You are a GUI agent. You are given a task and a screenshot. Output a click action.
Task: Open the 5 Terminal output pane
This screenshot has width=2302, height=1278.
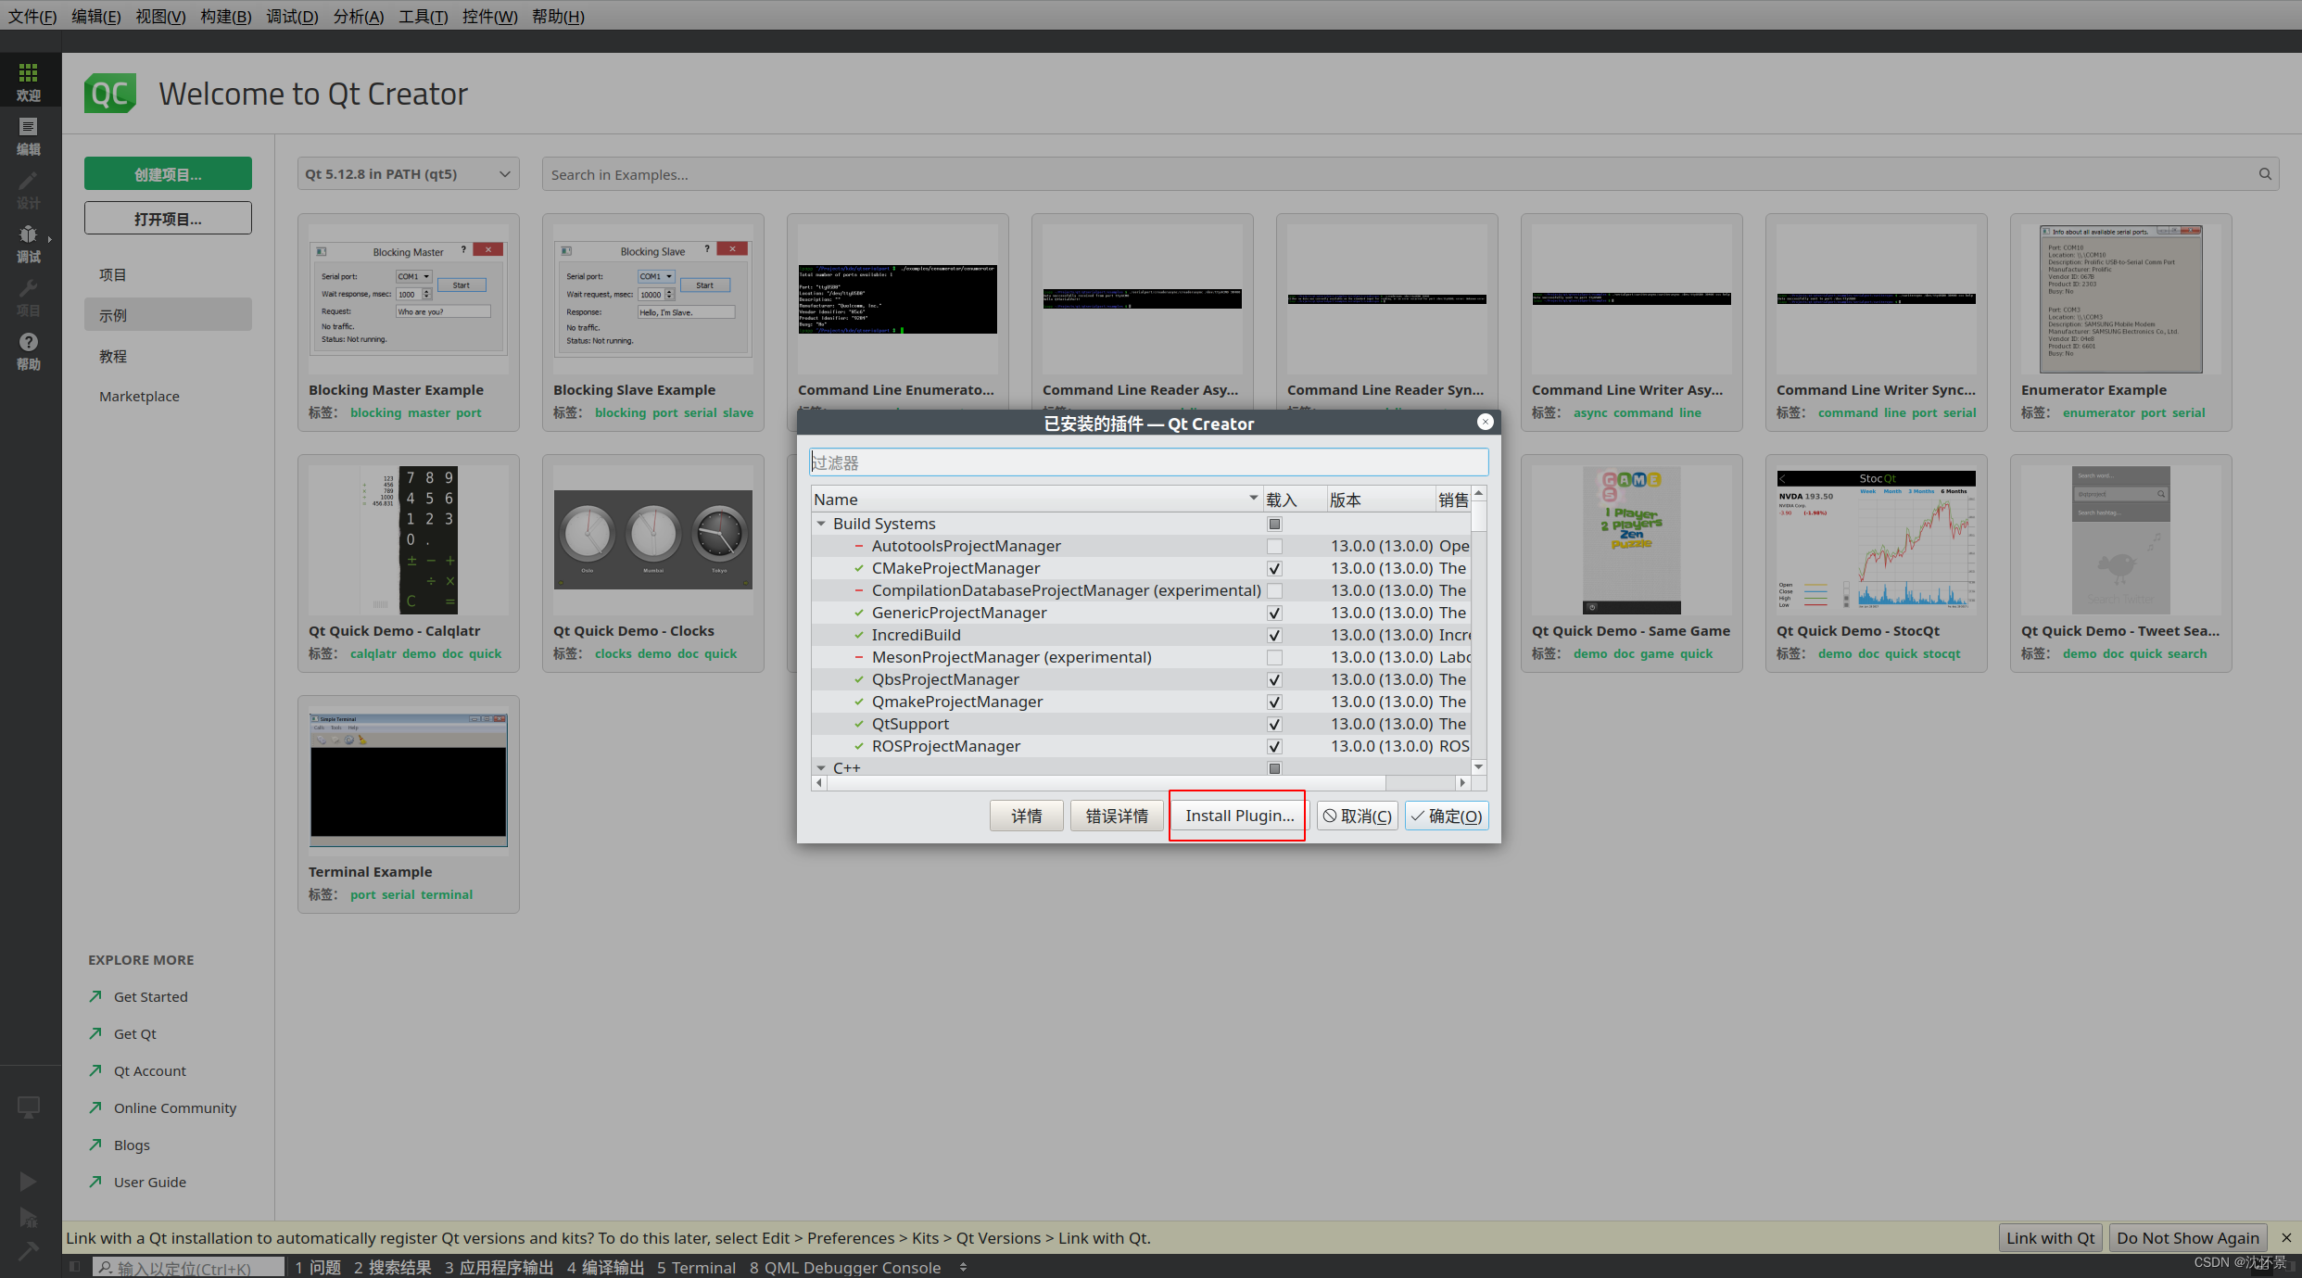click(696, 1267)
